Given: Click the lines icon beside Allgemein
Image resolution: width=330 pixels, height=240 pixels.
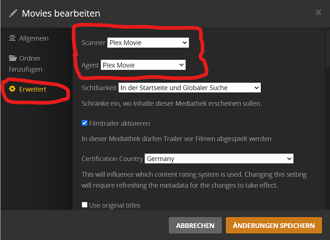Looking at the screenshot, I should point(12,38).
